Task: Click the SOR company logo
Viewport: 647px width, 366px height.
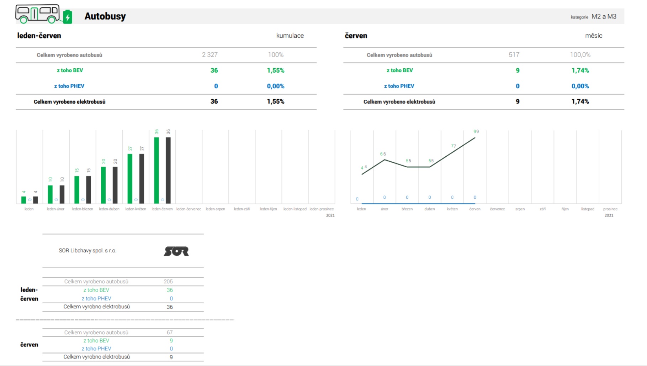Action: tap(176, 251)
